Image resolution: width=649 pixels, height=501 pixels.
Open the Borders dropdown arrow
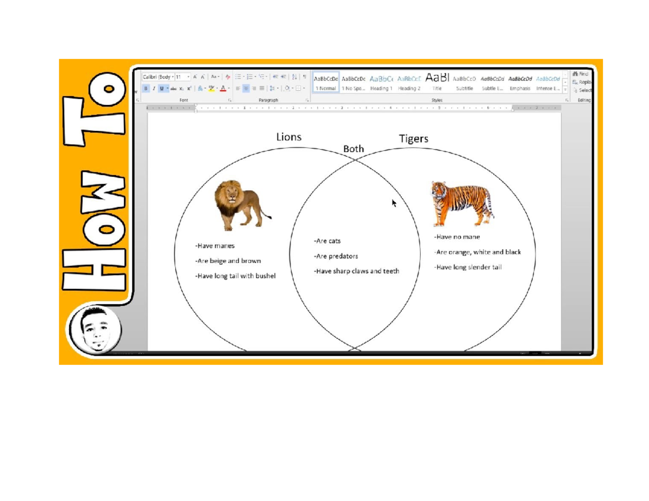pyautogui.click(x=304, y=88)
